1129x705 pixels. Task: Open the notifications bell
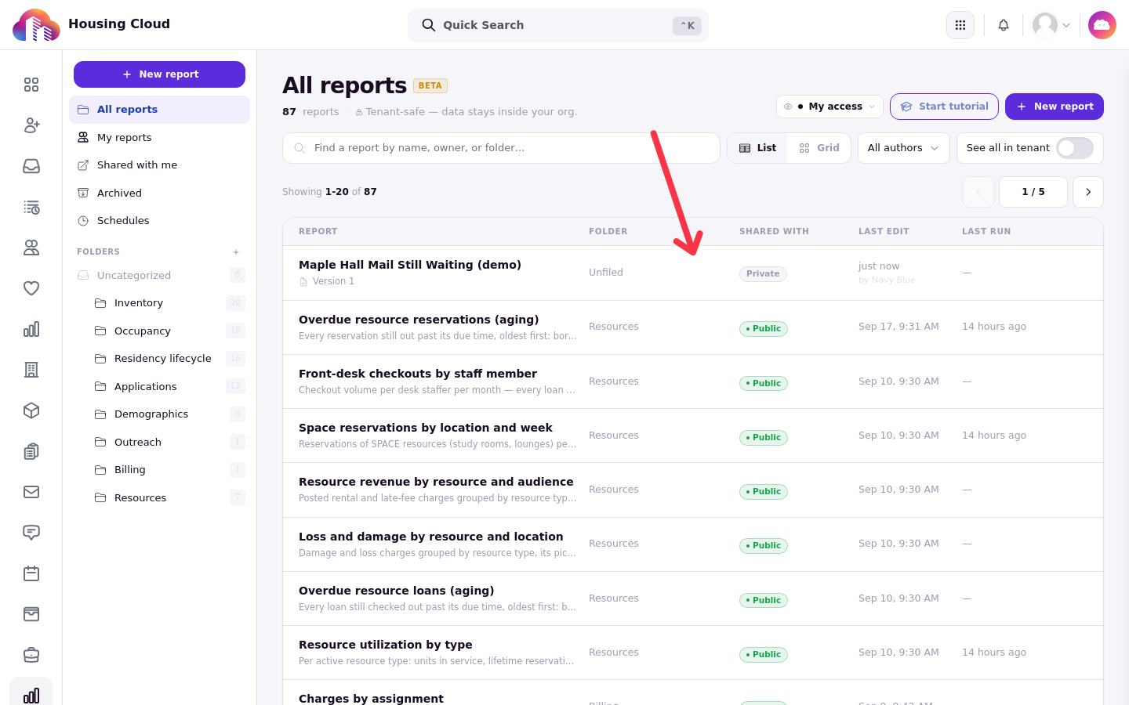click(1004, 25)
